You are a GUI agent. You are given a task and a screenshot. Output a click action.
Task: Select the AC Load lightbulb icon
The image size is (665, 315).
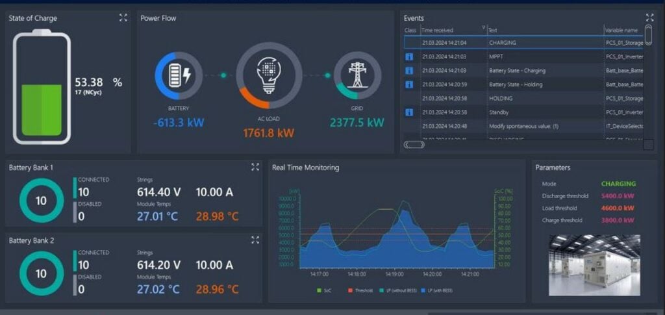pyautogui.click(x=269, y=75)
